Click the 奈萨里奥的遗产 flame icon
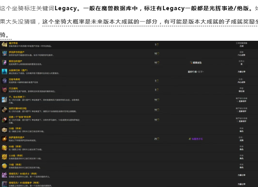This screenshot has height=187, width=258. pyautogui.click(x=4, y=139)
